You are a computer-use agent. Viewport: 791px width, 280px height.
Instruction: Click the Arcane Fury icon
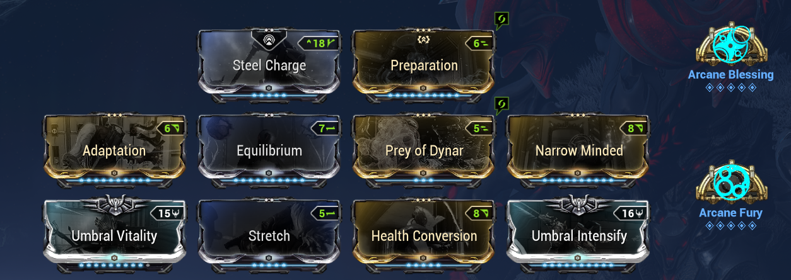(x=731, y=183)
